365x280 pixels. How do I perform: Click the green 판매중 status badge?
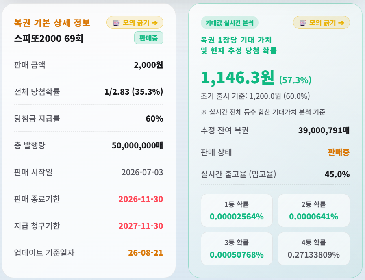click(x=148, y=38)
